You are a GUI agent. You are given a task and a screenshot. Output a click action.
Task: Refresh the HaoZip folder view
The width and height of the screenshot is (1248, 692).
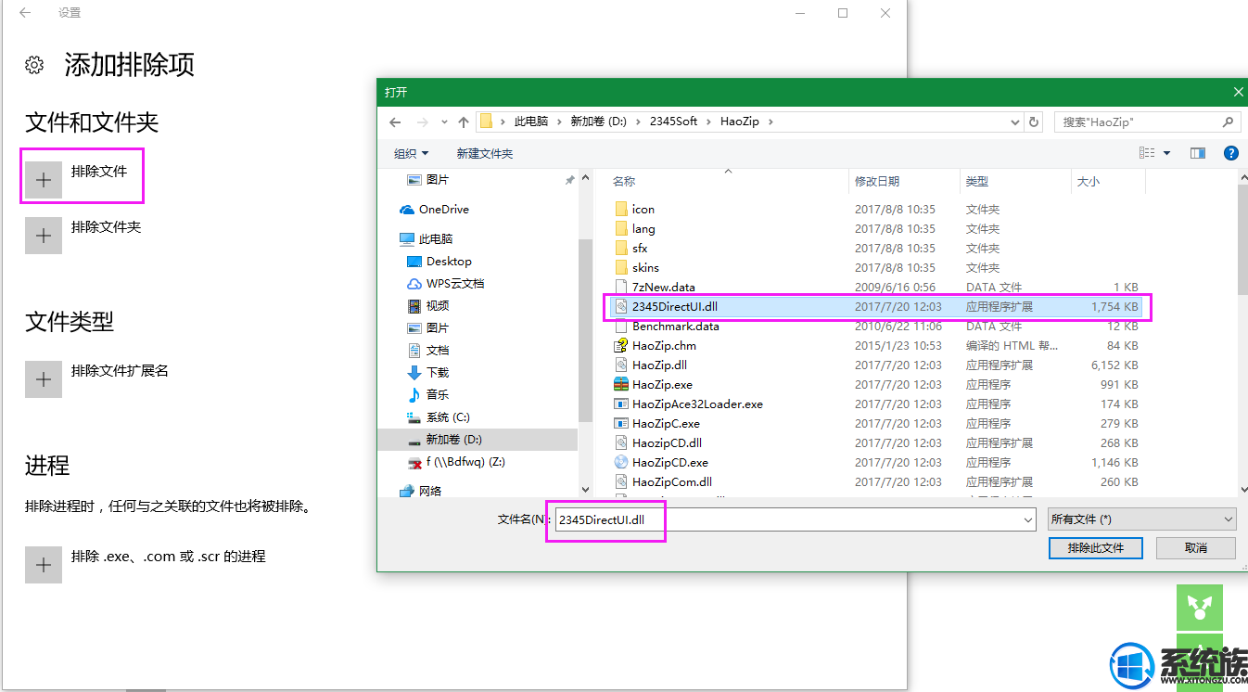1036,122
